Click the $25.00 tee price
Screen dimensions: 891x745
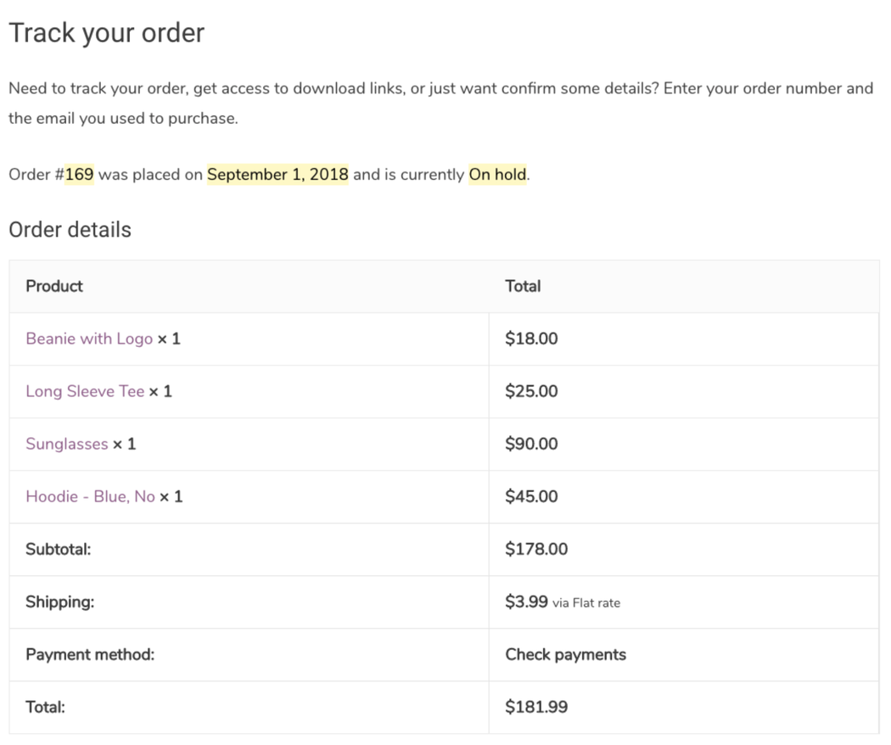531,391
